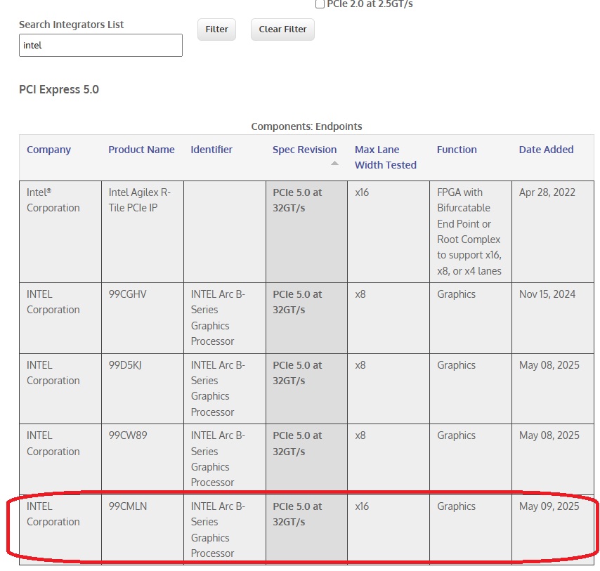Sort table by Function column header
The height and width of the screenshot is (571, 600).
click(x=457, y=150)
